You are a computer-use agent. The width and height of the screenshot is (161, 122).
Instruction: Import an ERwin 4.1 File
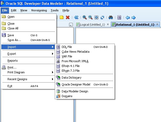85,66
